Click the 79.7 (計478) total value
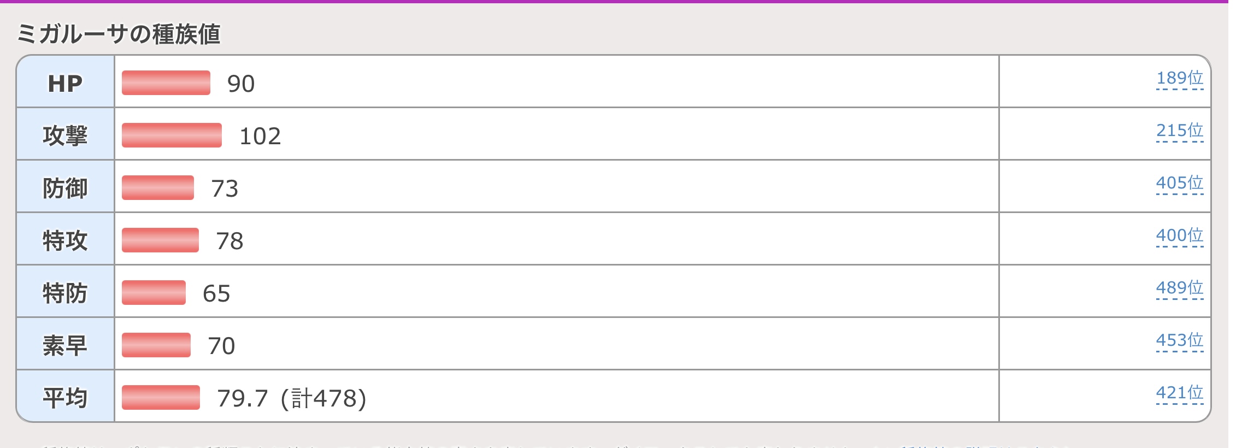Viewport: 1236px width, 448px height. tap(291, 398)
